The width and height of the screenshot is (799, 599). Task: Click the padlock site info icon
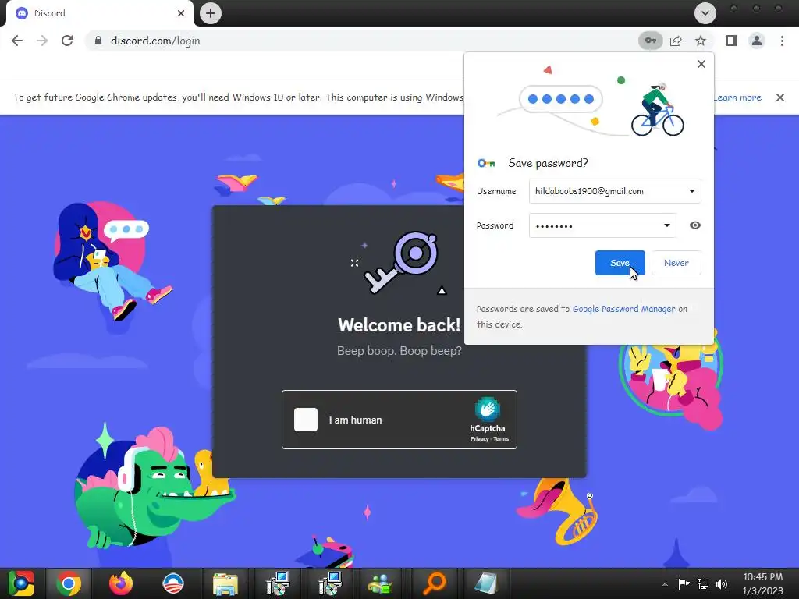[x=98, y=41]
